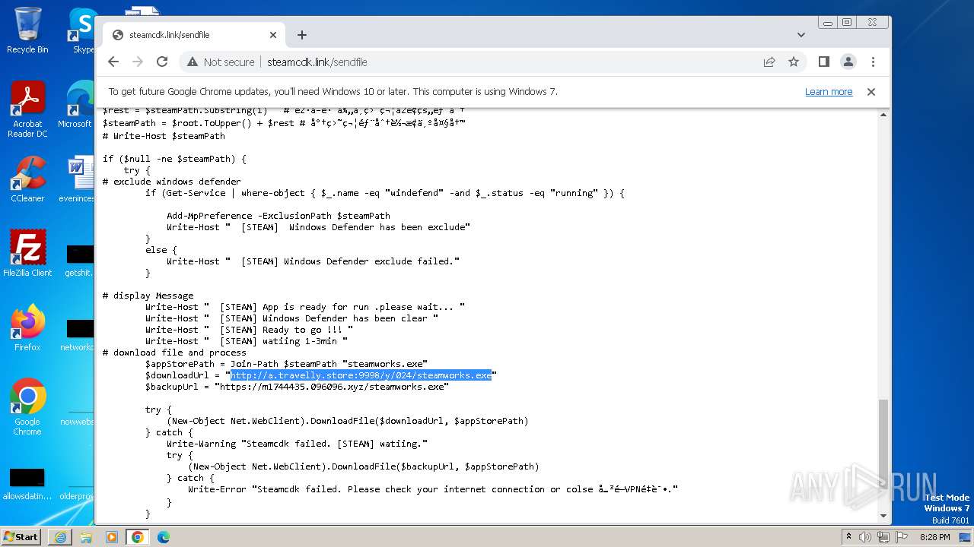
Task: Maximize the Chrome window
Action: pos(846,23)
